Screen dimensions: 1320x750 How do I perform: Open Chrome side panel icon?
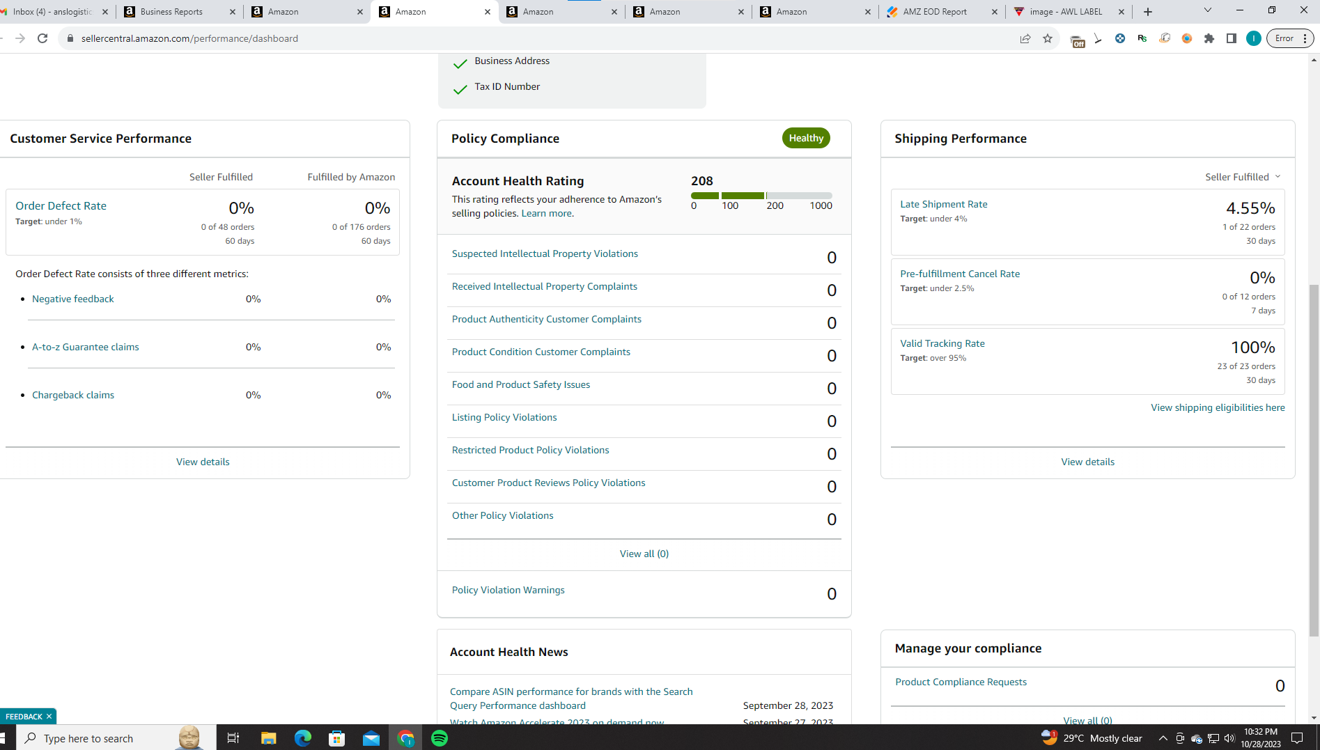(1232, 38)
